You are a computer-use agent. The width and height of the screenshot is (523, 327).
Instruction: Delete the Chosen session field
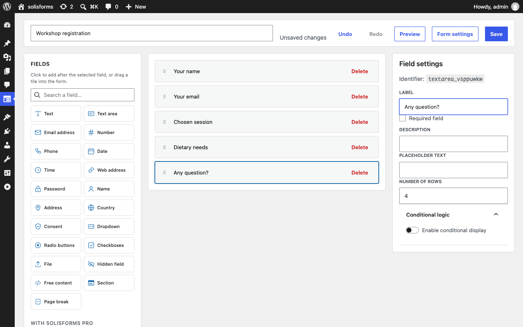pyautogui.click(x=360, y=122)
